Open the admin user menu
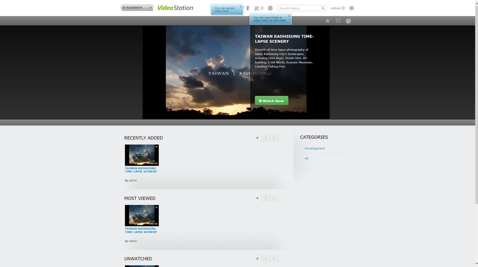478x267 pixels. 338,8
